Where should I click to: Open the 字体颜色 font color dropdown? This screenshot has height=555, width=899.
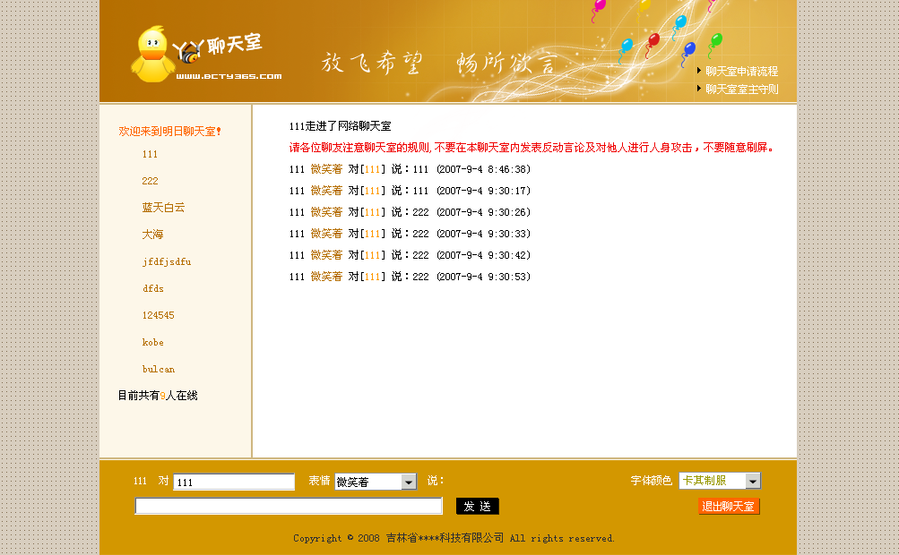[753, 482]
